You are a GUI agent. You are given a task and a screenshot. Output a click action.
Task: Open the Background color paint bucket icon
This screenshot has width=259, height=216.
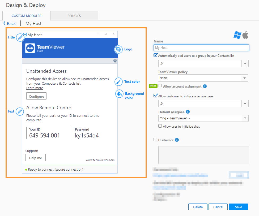[119, 94]
